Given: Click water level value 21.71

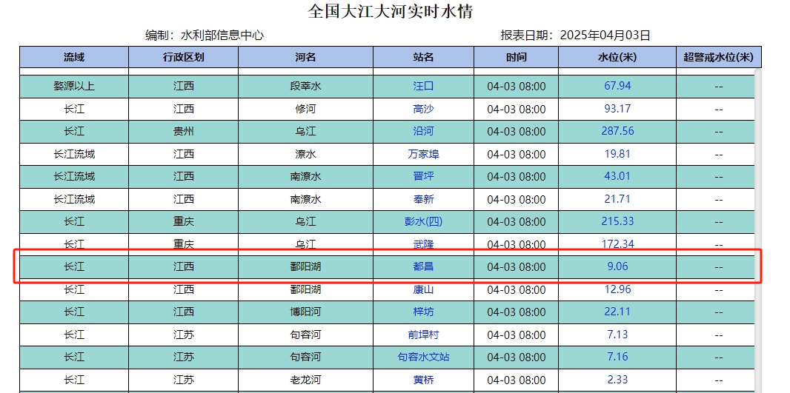Looking at the screenshot, I should tap(617, 199).
